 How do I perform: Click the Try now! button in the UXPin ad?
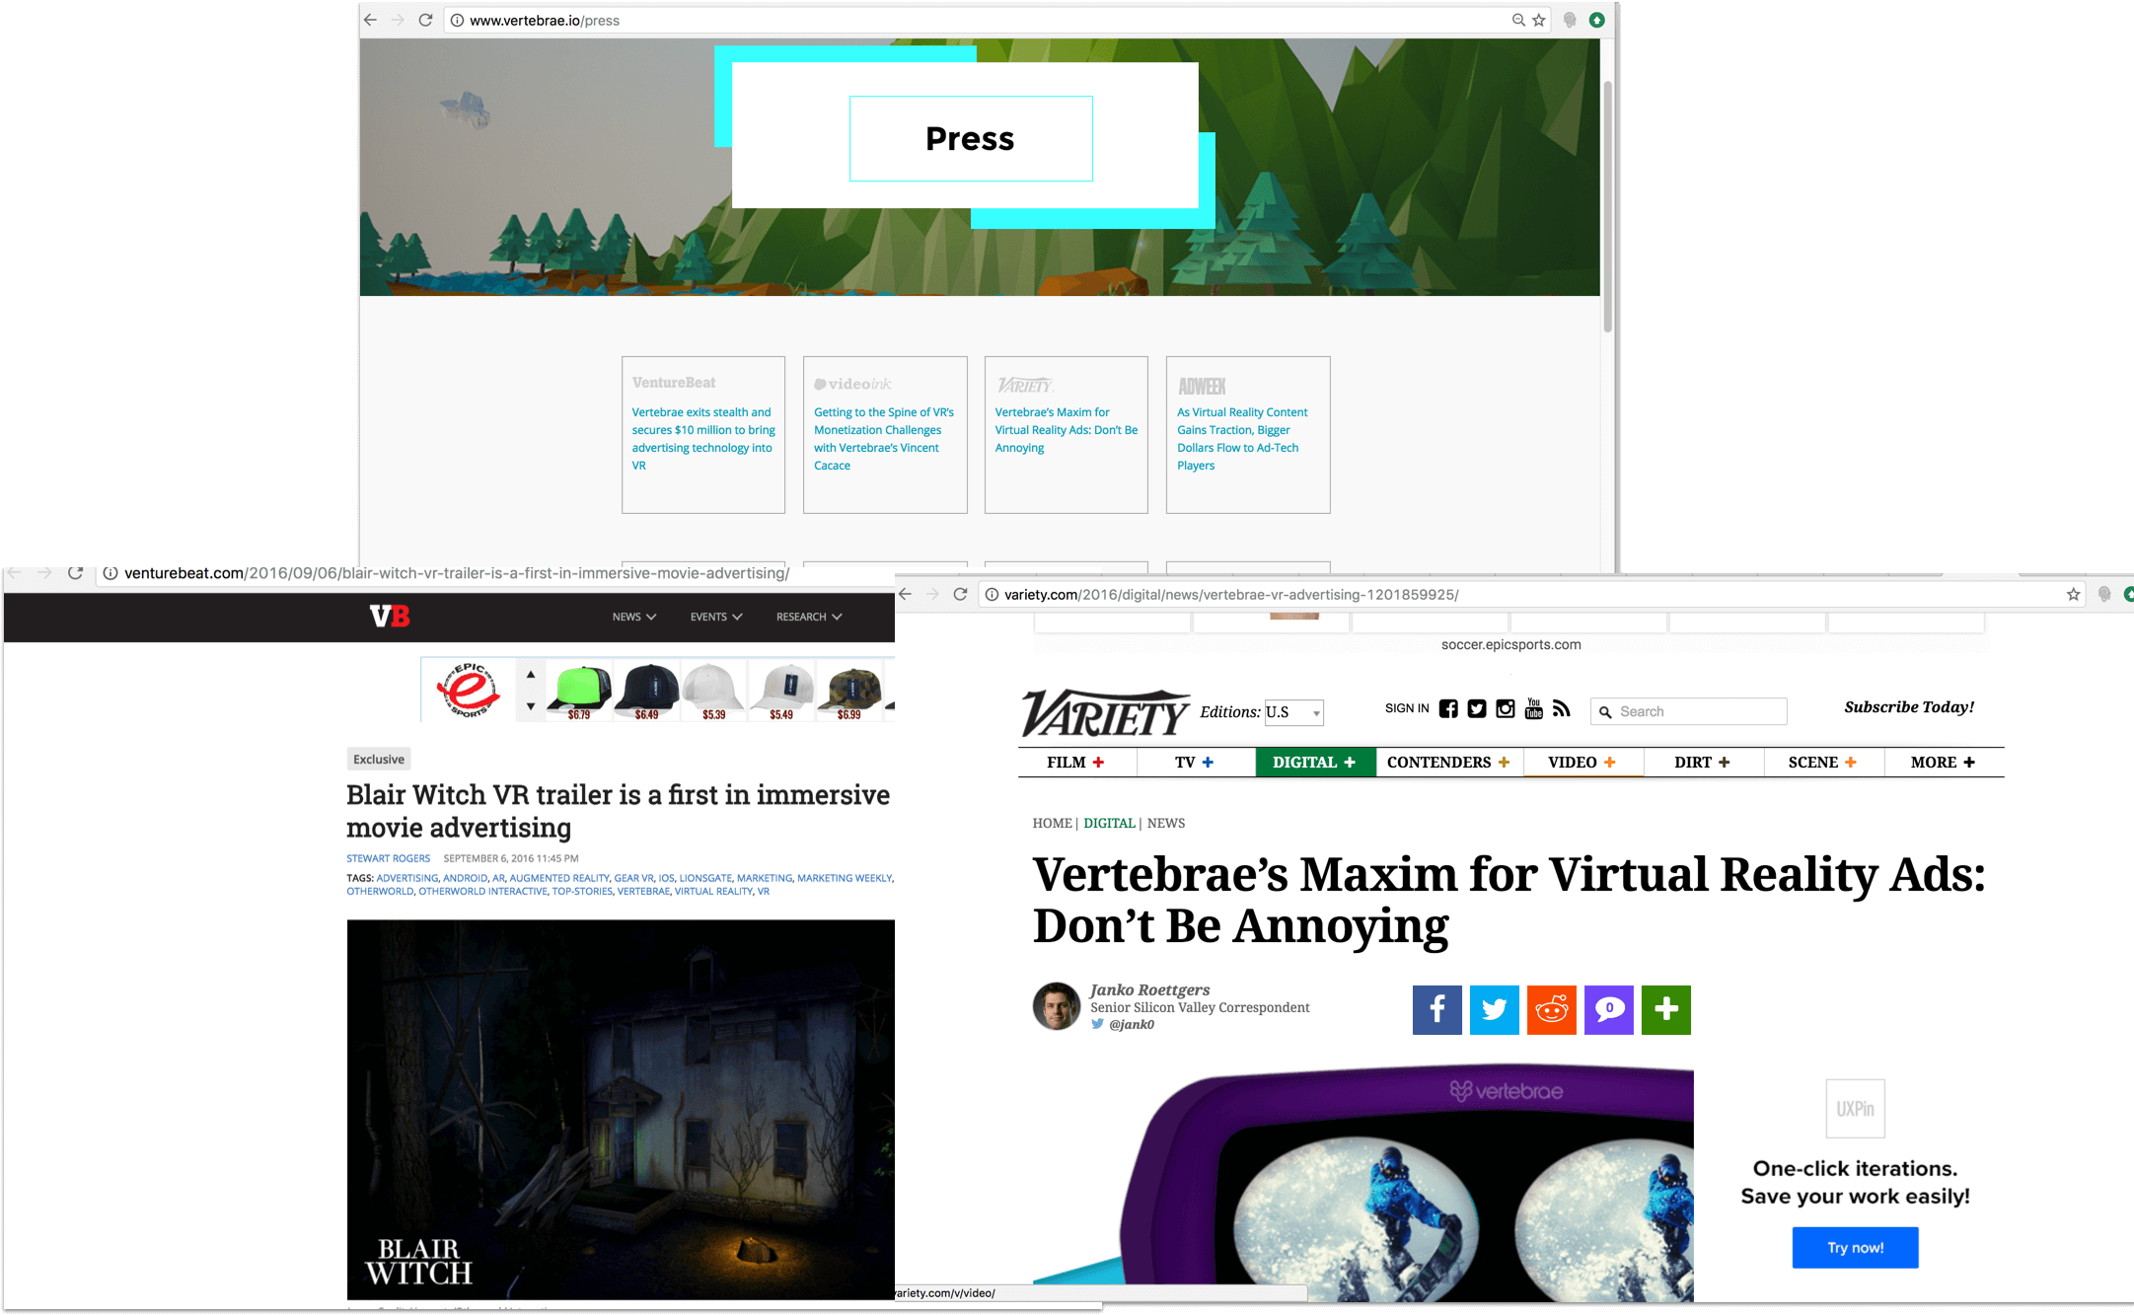pos(1855,1248)
